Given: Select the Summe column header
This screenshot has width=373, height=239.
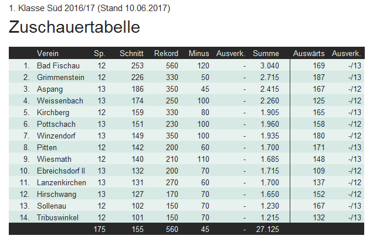Looking at the screenshot, I should click(x=266, y=53).
